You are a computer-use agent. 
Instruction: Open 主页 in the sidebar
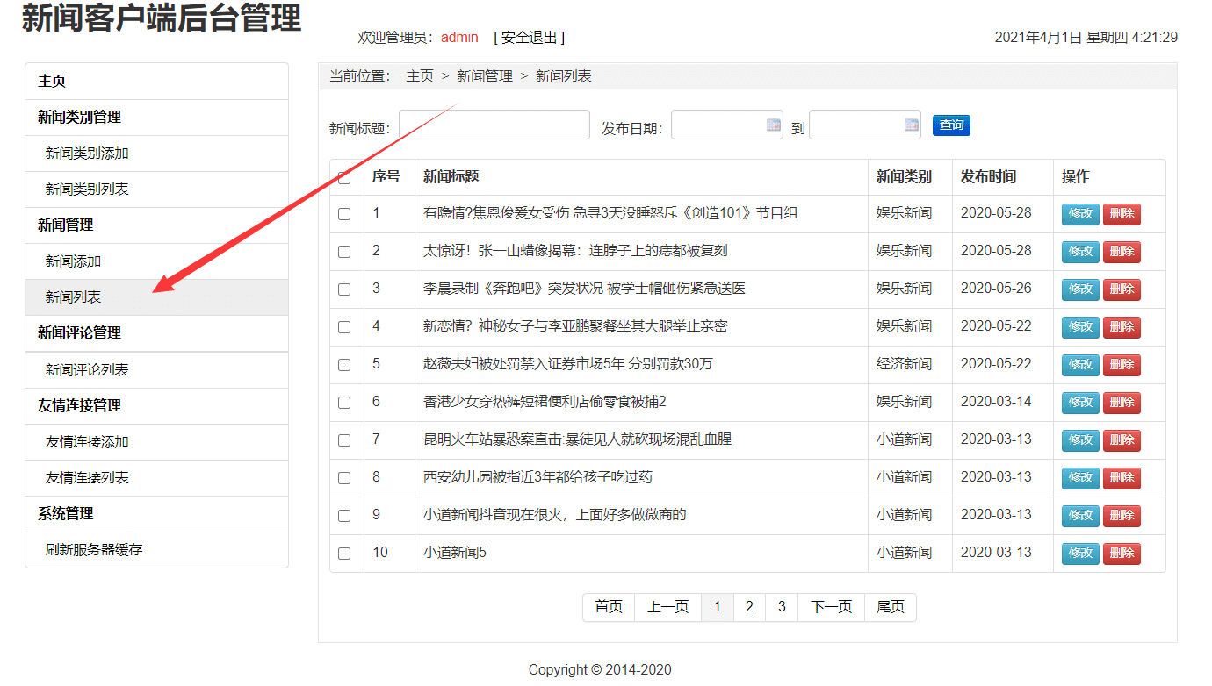(156, 81)
